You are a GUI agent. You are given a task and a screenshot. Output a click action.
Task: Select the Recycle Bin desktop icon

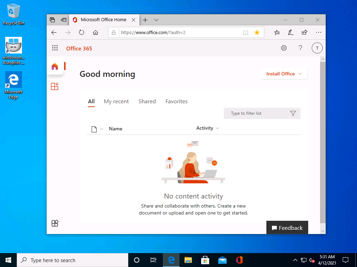[14, 14]
